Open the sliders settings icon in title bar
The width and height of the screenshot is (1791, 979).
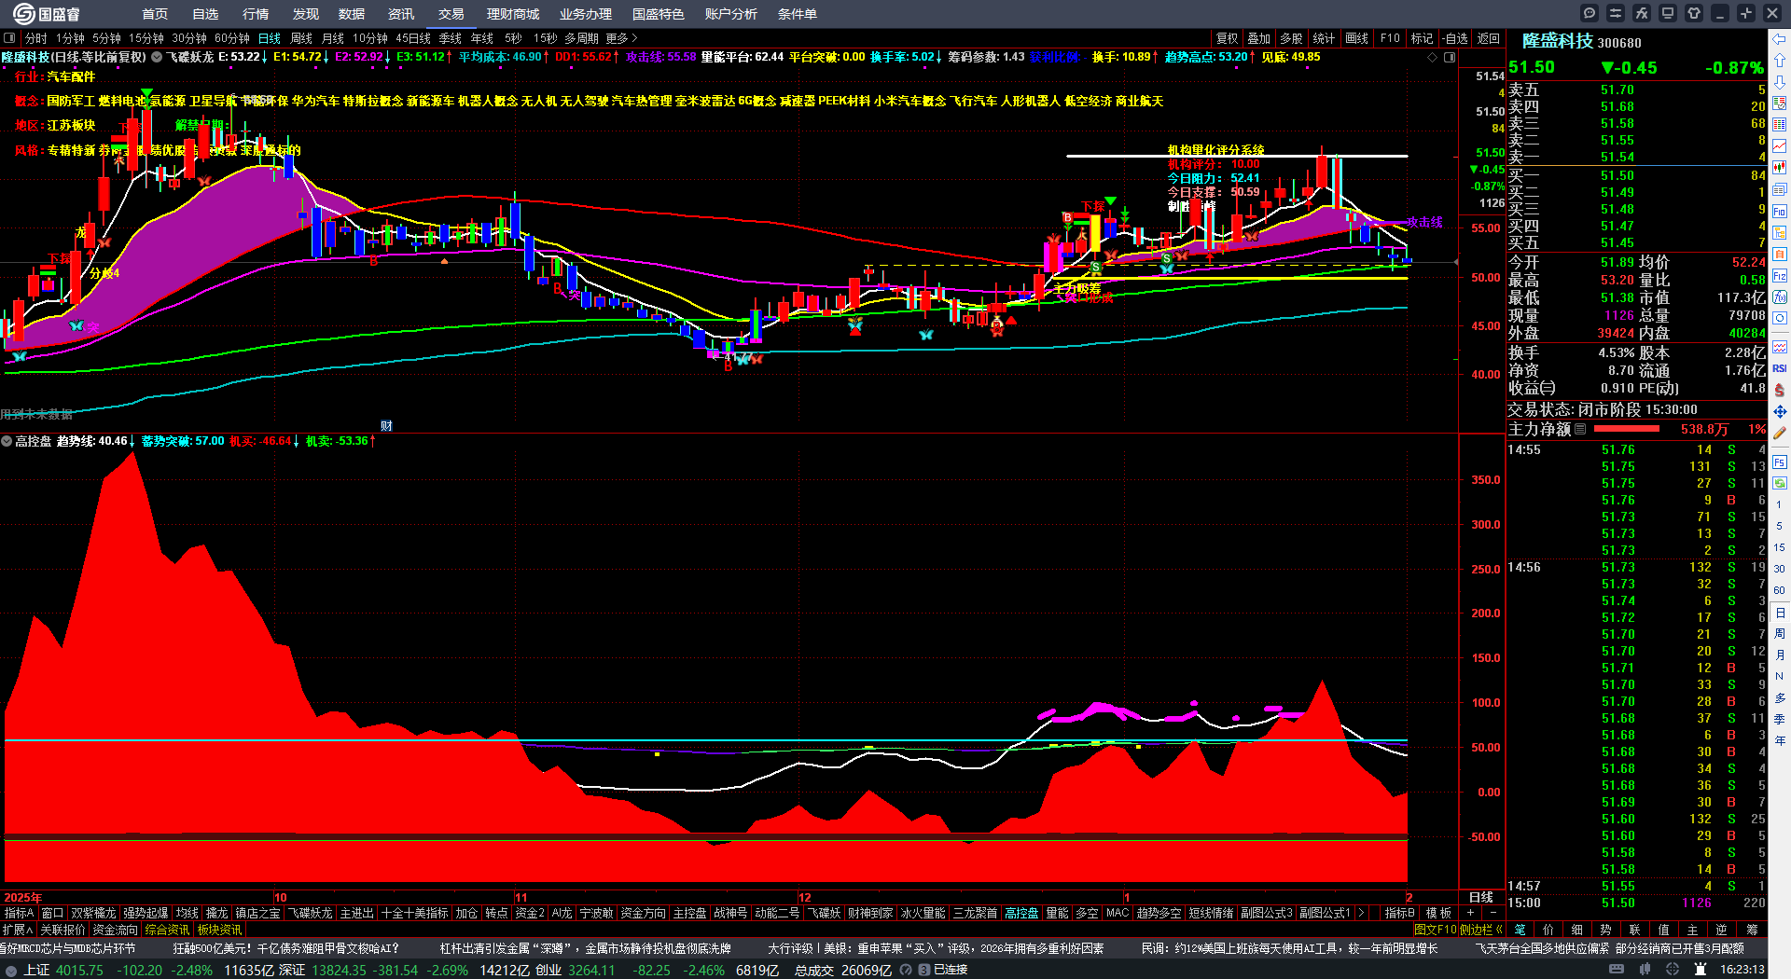click(1616, 13)
